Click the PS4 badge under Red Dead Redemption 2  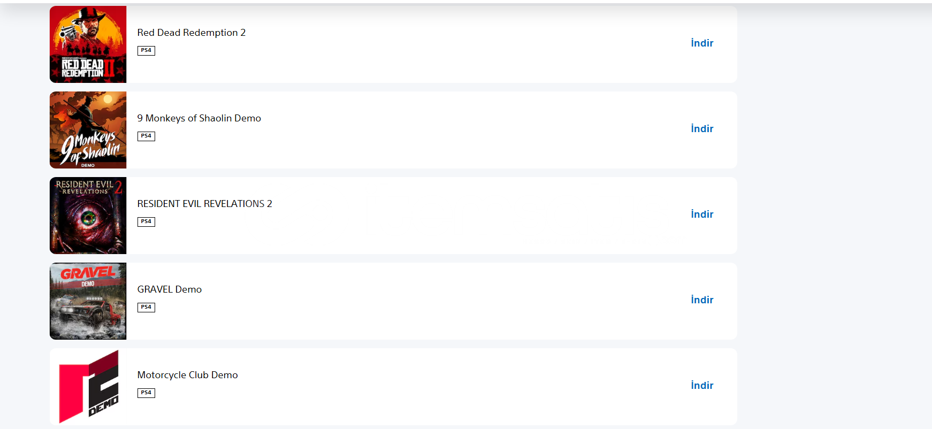click(x=146, y=51)
